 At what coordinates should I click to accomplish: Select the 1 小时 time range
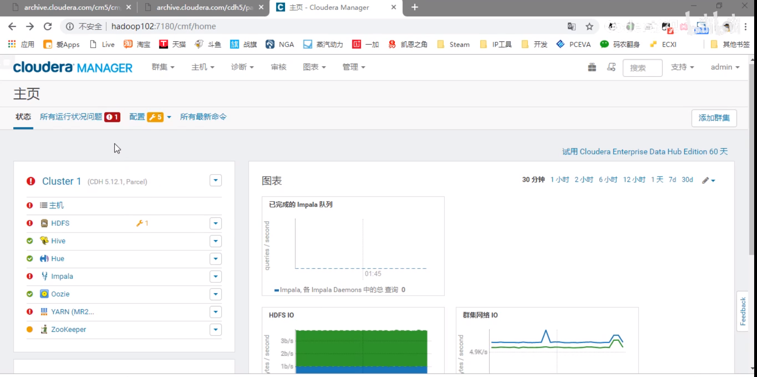pyautogui.click(x=560, y=180)
